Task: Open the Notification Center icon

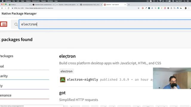Action: point(188,1)
